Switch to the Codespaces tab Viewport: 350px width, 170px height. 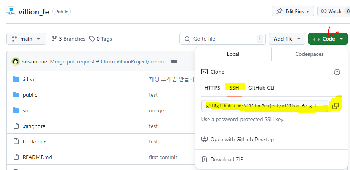pos(309,54)
